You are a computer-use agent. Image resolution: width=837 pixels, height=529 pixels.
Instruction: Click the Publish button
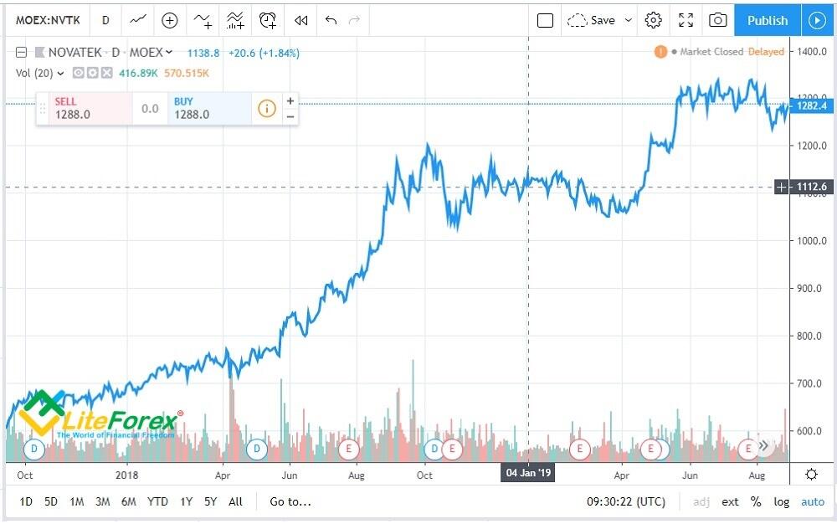[766, 20]
